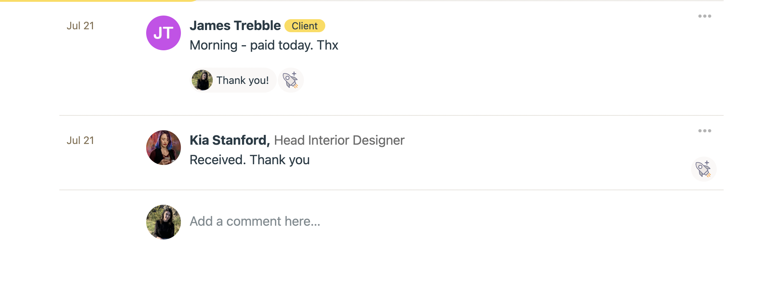Open Kia Stanford's profile name link
The height and width of the screenshot is (293, 775).
pos(229,140)
